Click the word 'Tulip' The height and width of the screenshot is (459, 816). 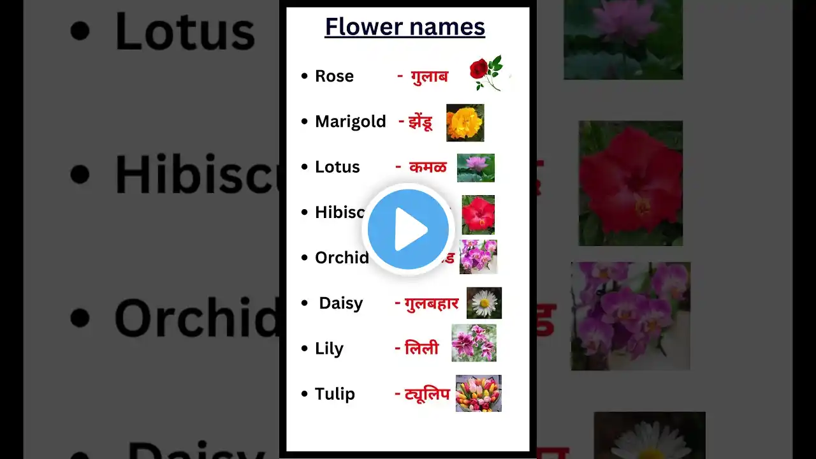335,394
